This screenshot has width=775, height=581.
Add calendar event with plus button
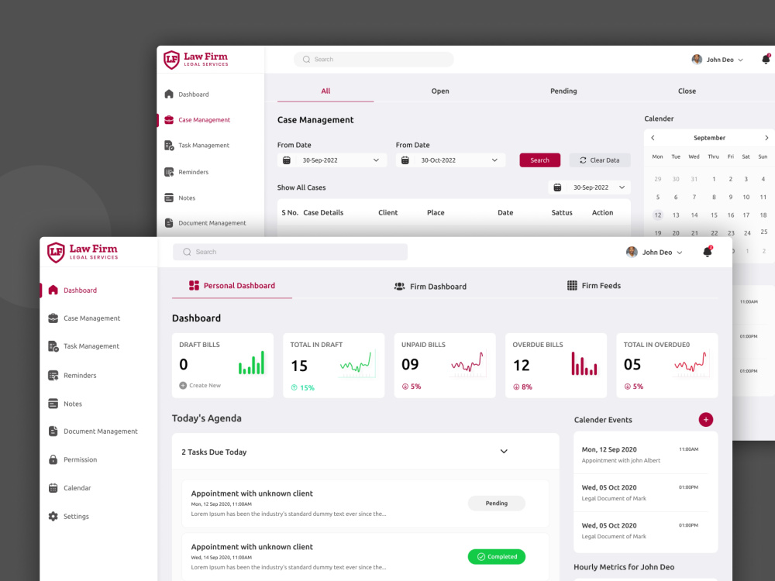pyautogui.click(x=706, y=419)
